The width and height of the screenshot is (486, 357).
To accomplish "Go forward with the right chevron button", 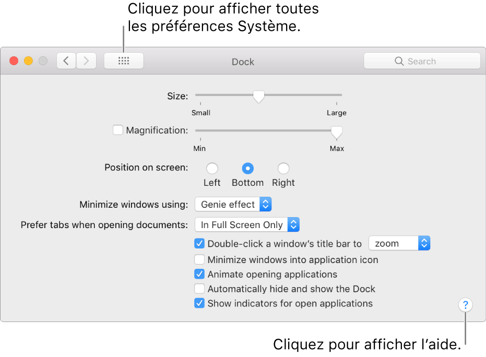I will coord(86,61).
